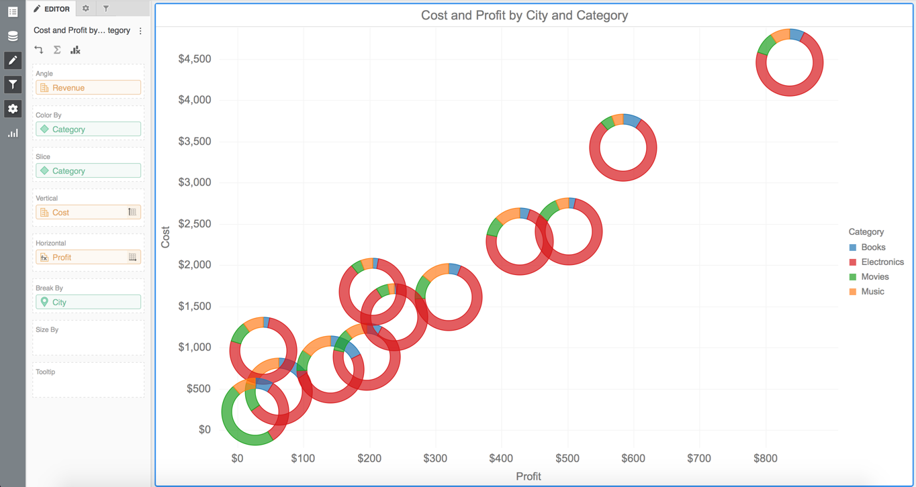Click the Category field under Slice
The width and height of the screenshot is (916, 487).
(x=88, y=171)
